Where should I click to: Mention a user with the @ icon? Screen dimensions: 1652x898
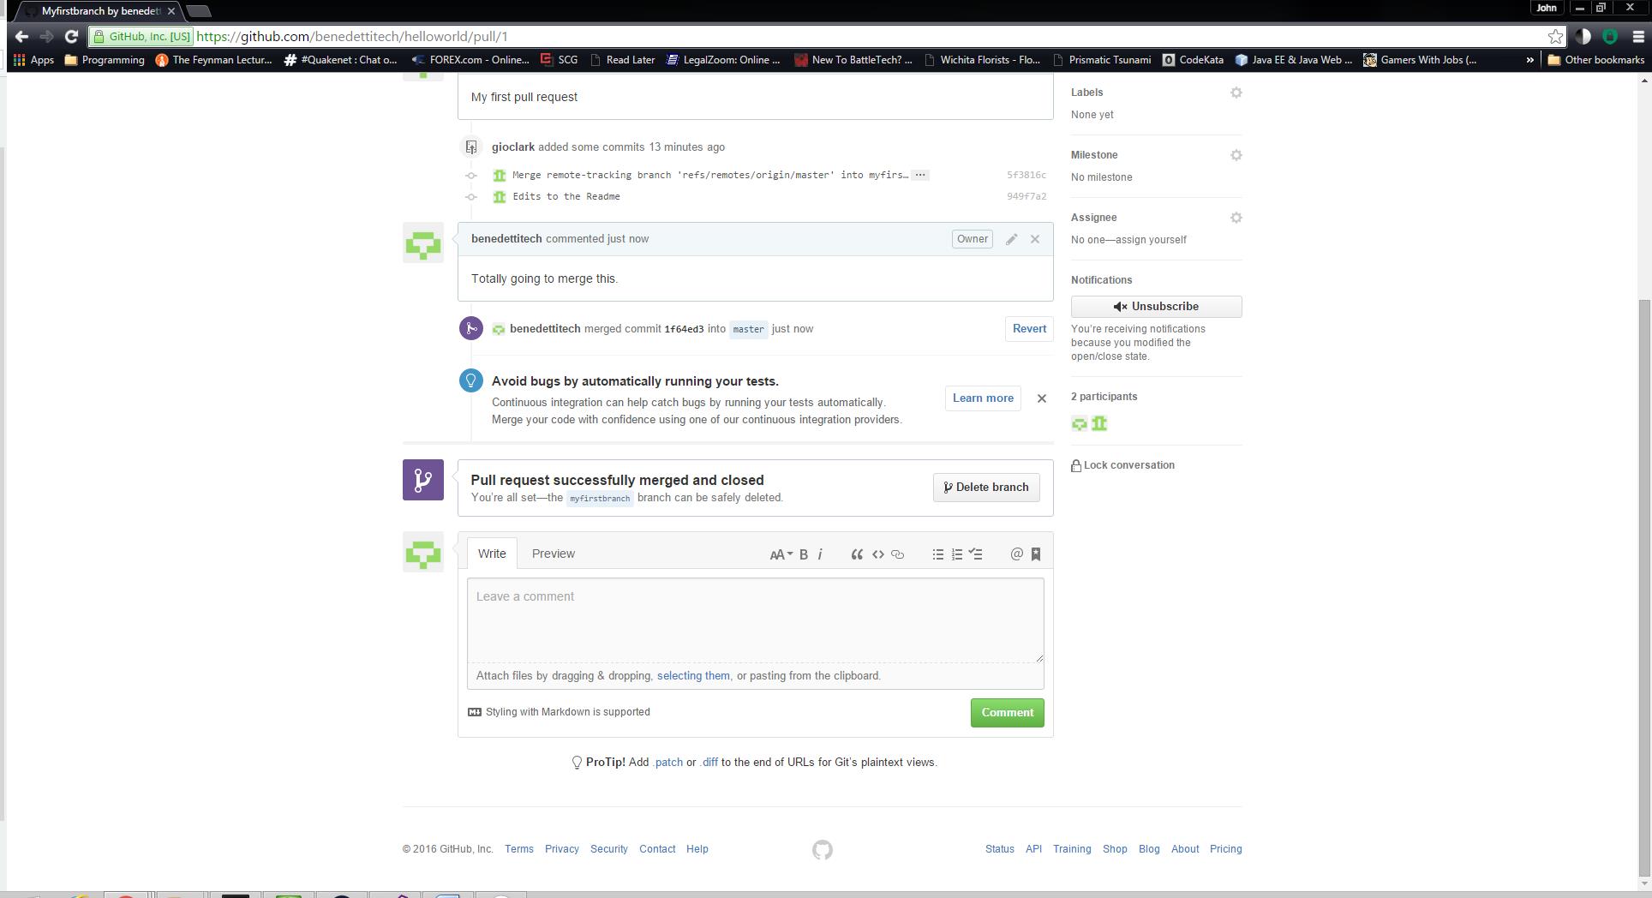pyautogui.click(x=1017, y=554)
